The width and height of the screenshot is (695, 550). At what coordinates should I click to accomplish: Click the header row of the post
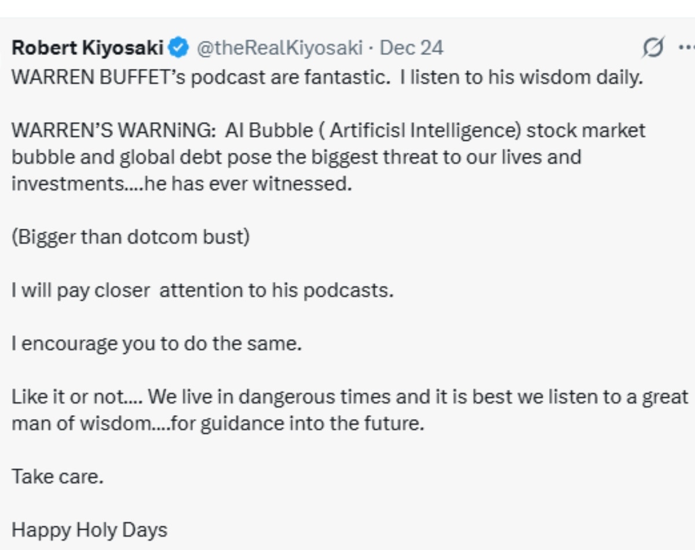pyautogui.click(x=232, y=47)
